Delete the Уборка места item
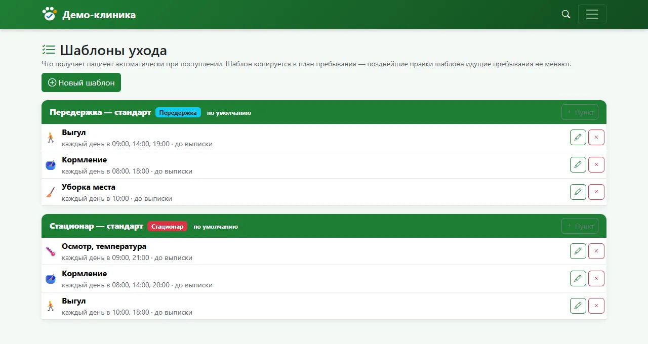The height and width of the screenshot is (344, 648). click(596, 192)
